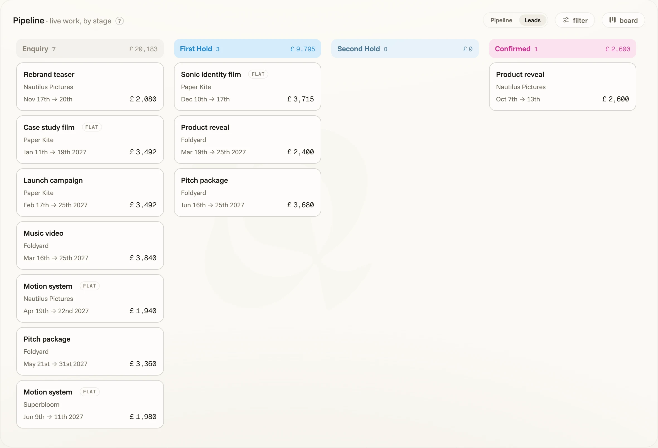Open the Launch campaign card

point(90,193)
